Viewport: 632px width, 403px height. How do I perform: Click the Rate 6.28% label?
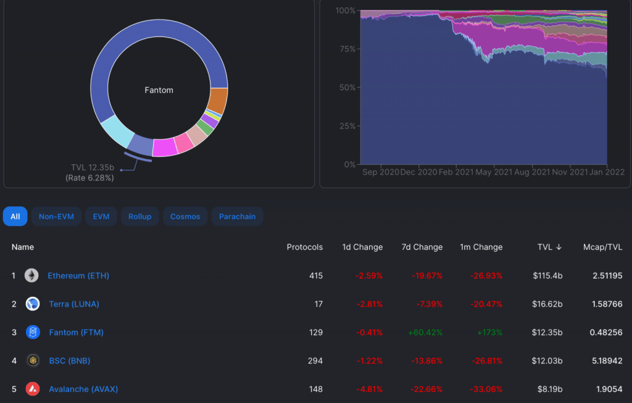click(x=89, y=178)
